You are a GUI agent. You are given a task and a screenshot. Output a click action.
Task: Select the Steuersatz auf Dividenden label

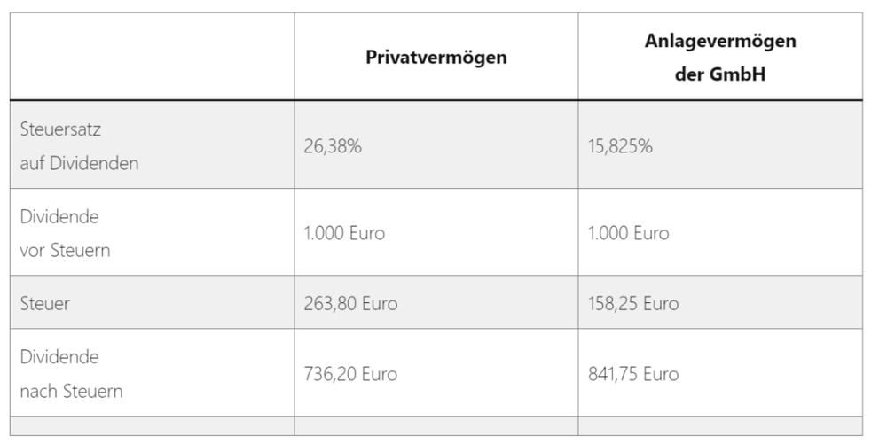79,145
